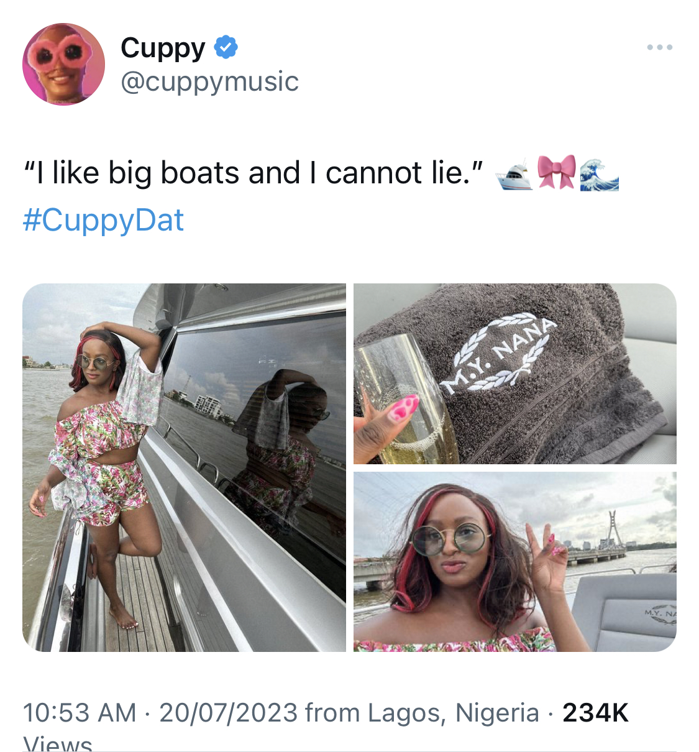Click the blue verified badge beside Cuppy
The image size is (699, 752).
(x=226, y=47)
